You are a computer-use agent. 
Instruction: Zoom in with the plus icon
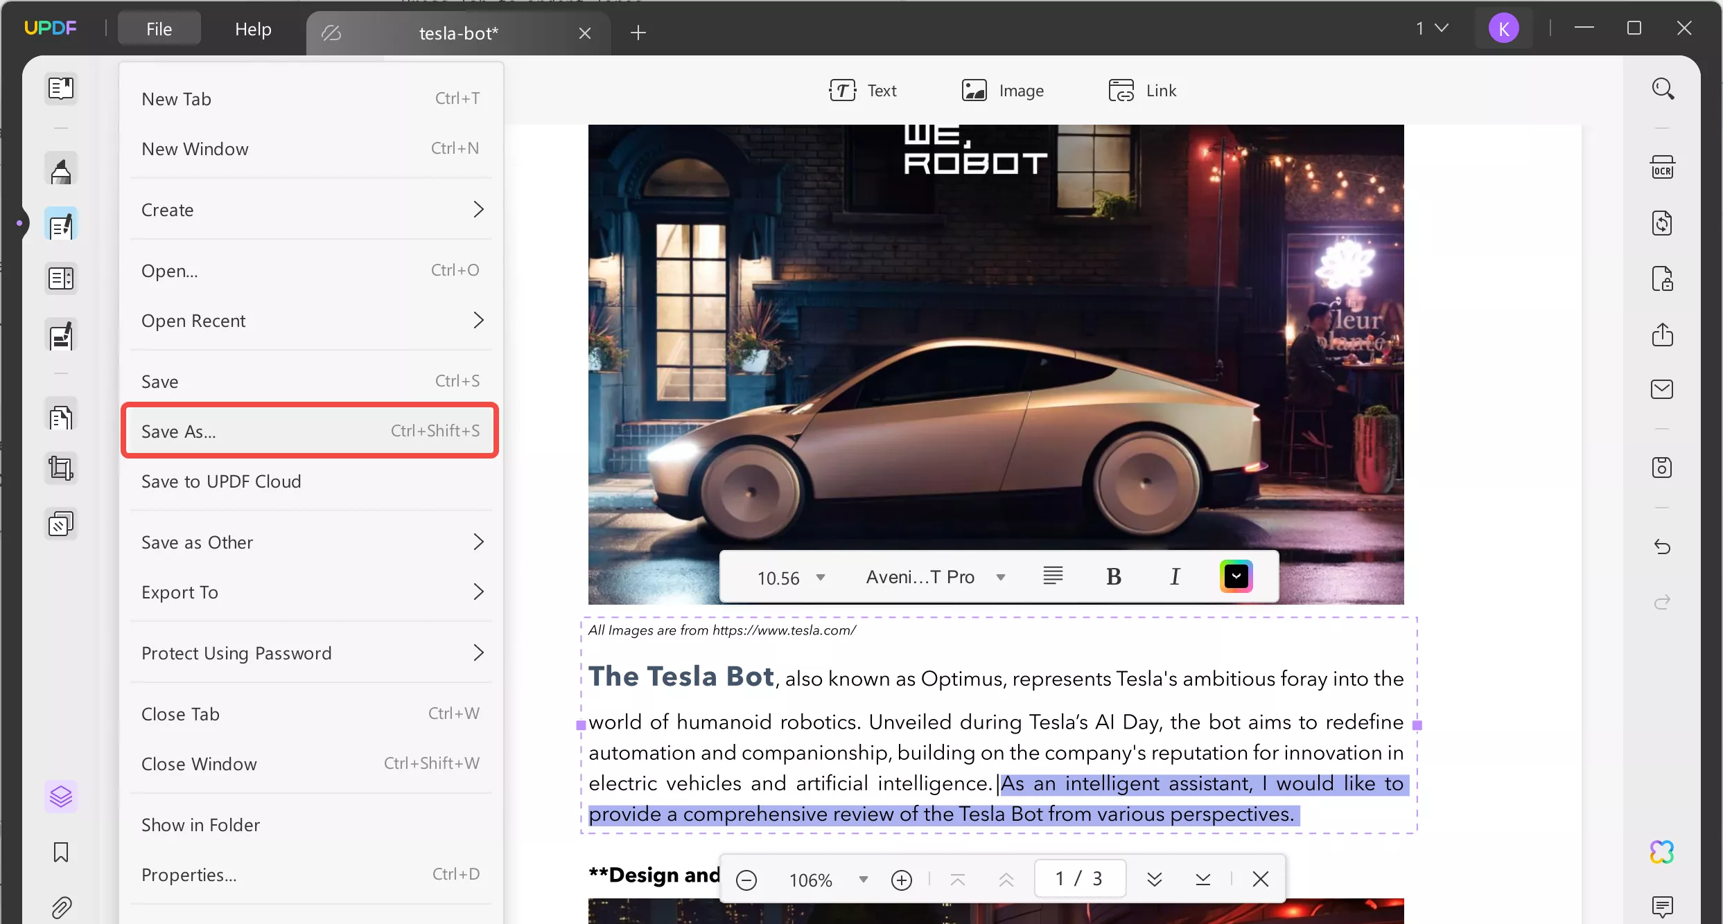click(902, 880)
